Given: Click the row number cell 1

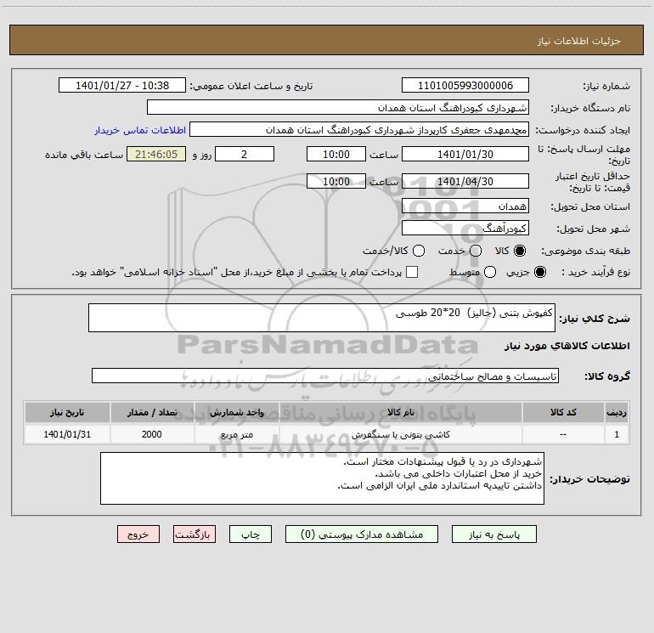Looking at the screenshot, I should [x=617, y=434].
